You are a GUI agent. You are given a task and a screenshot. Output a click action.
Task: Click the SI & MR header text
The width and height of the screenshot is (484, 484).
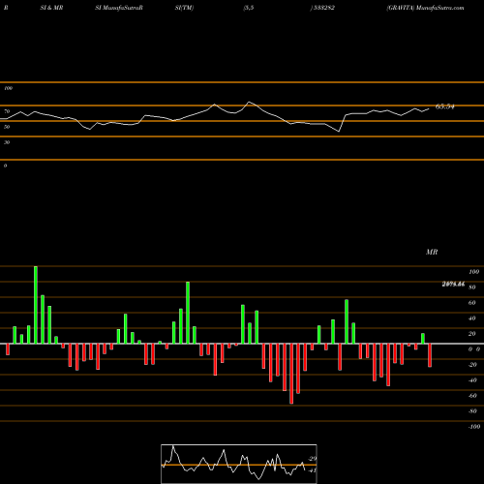(51, 8)
